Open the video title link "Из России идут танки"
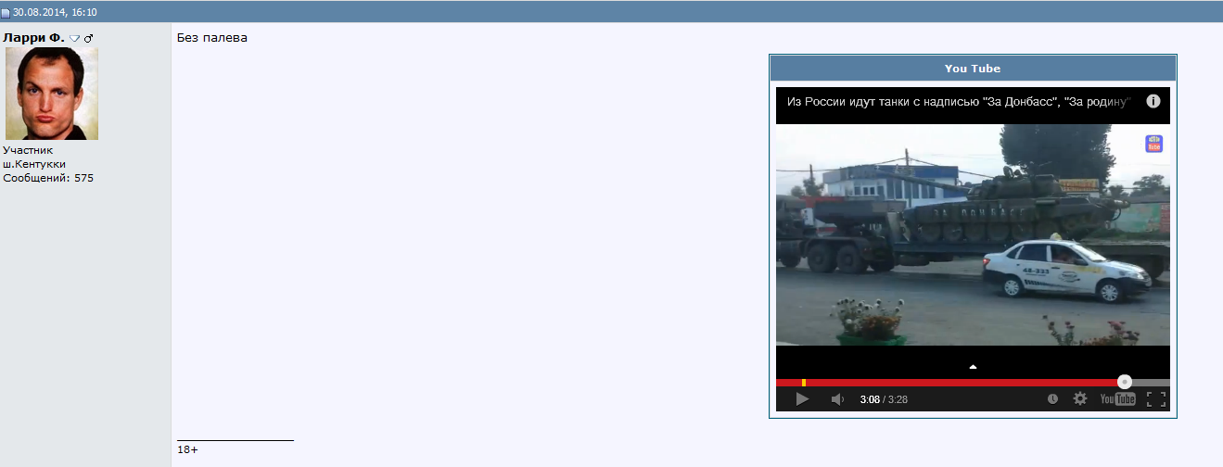 click(959, 101)
